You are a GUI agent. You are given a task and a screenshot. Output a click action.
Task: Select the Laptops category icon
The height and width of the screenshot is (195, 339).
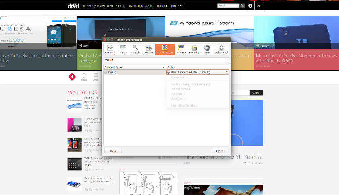96,77
